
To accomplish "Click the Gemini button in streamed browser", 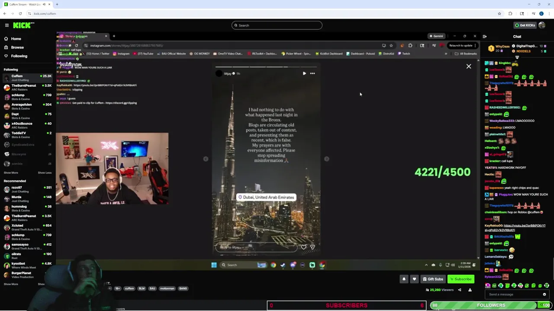I will point(436,36).
